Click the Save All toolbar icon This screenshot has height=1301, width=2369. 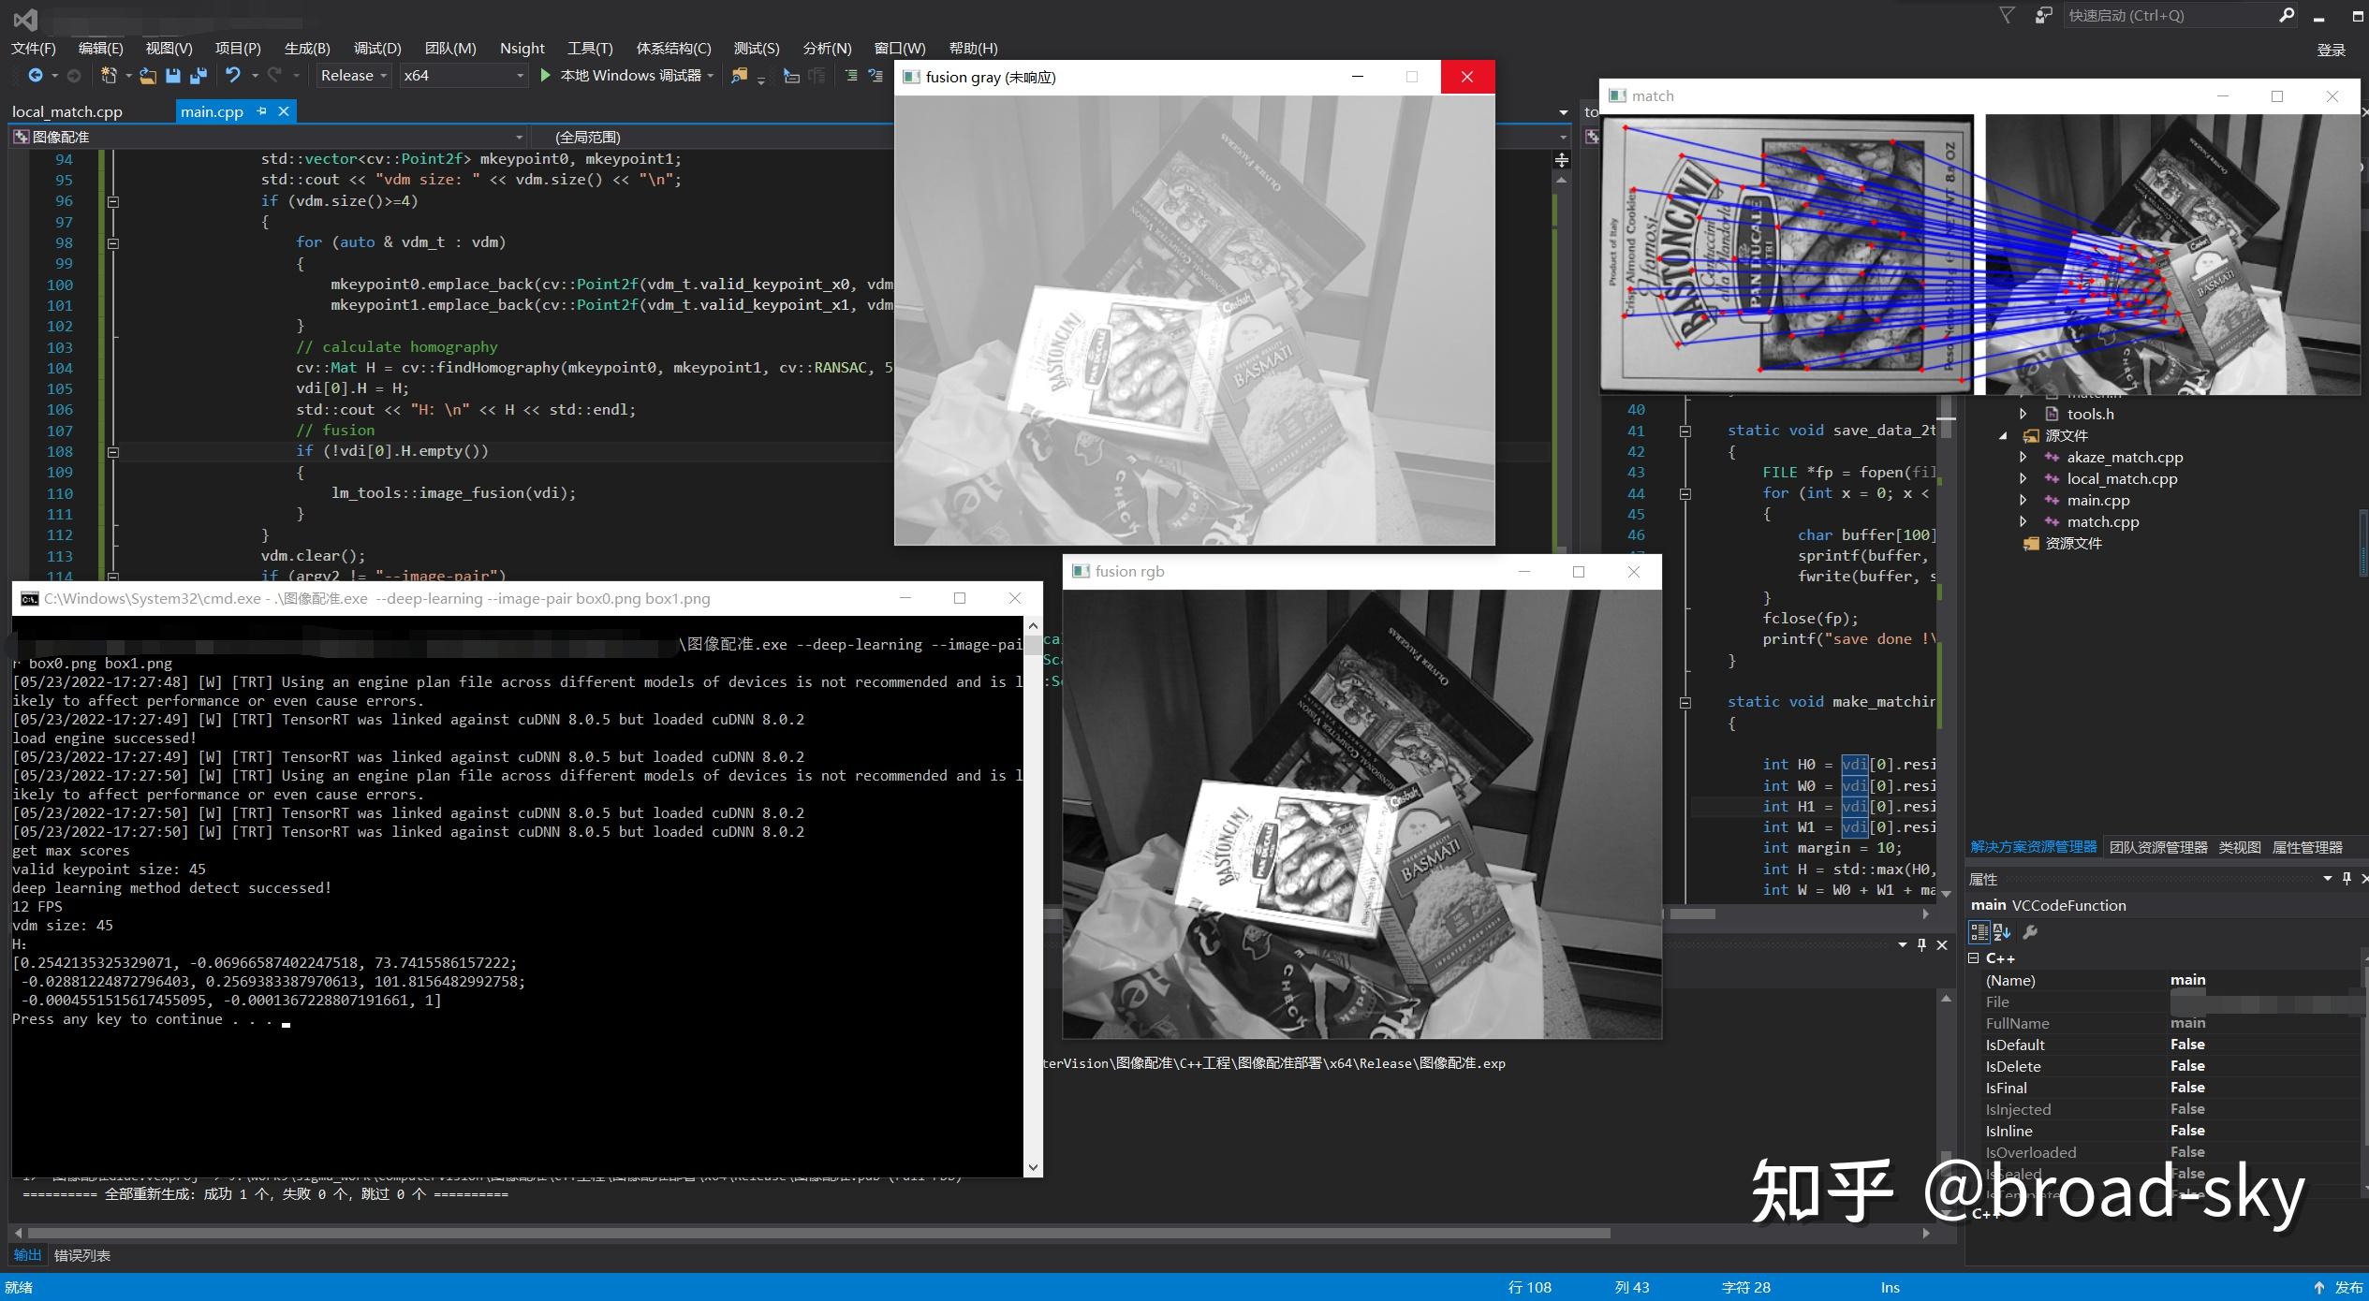click(x=199, y=76)
